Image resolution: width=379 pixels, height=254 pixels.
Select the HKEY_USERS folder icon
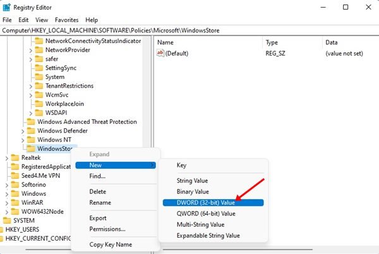tap(1, 229)
